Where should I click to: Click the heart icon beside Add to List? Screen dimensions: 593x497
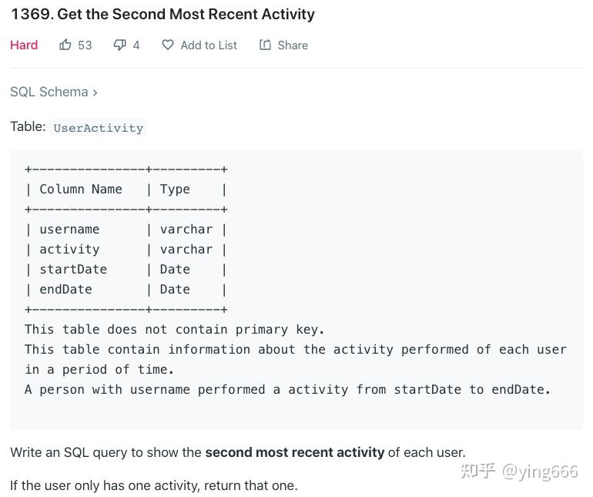tap(167, 45)
